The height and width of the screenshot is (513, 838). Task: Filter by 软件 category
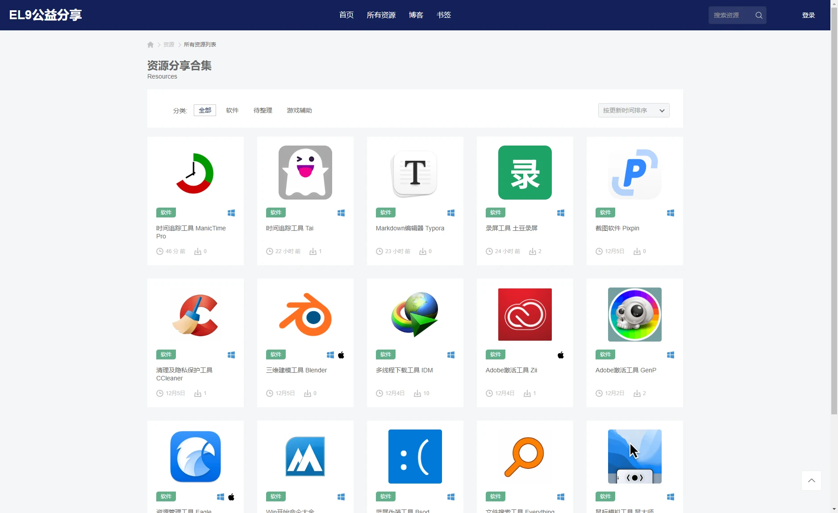232,110
